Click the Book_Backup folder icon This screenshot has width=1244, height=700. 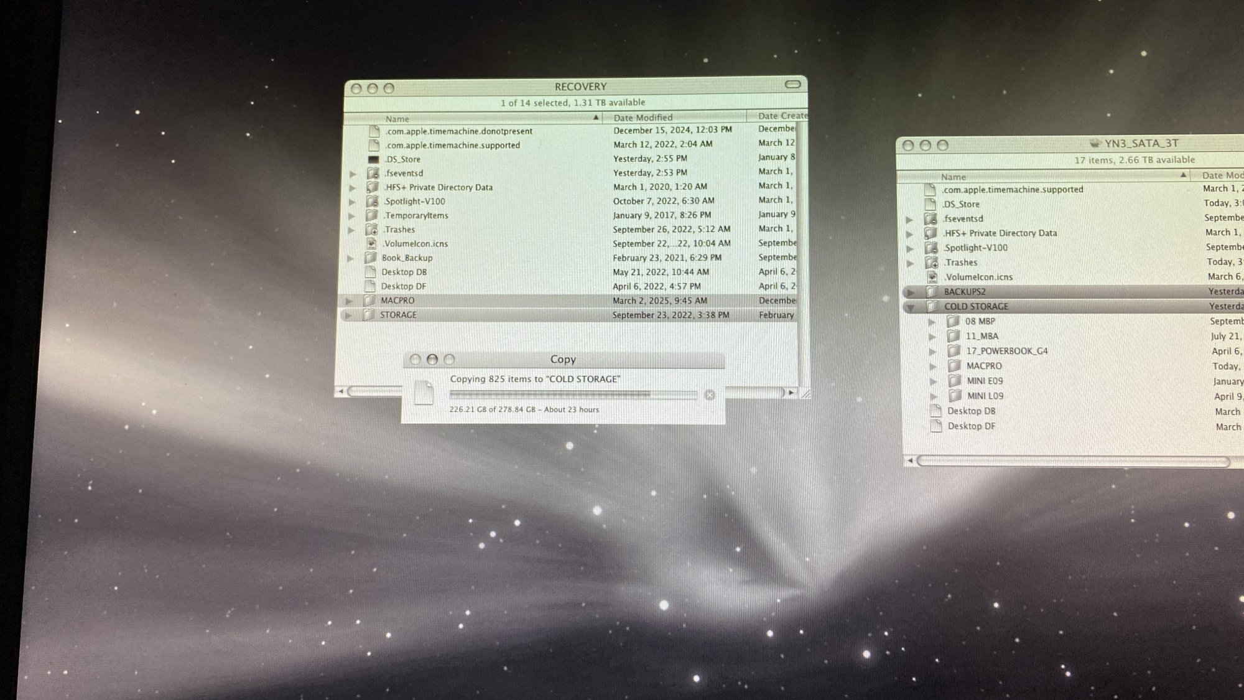tap(371, 258)
